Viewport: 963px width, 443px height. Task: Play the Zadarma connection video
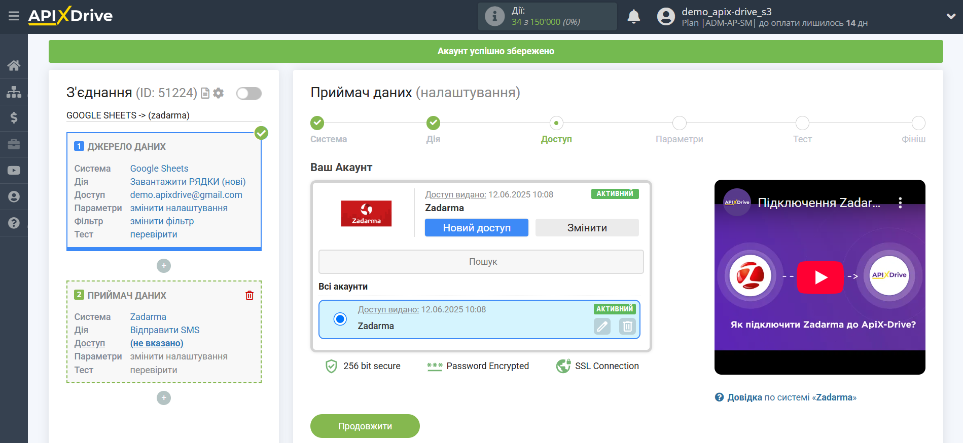click(x=820, y=277)
